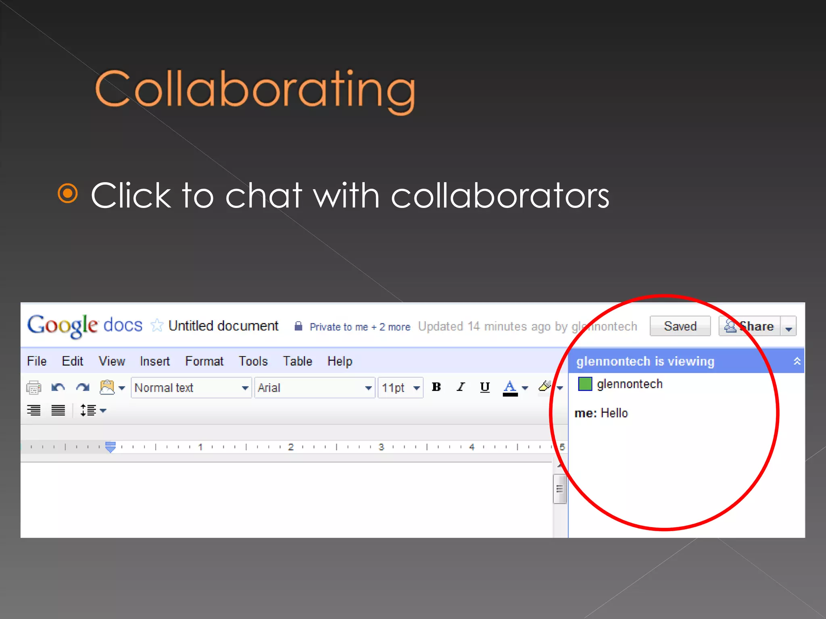Click the Untitled document title
This screenshot has width=826, height=619.
223,326
